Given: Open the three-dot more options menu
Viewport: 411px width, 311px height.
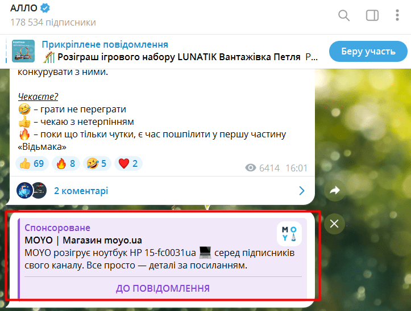Looking at the screenshot, I should pyautogui.click(x=397, y=15).
